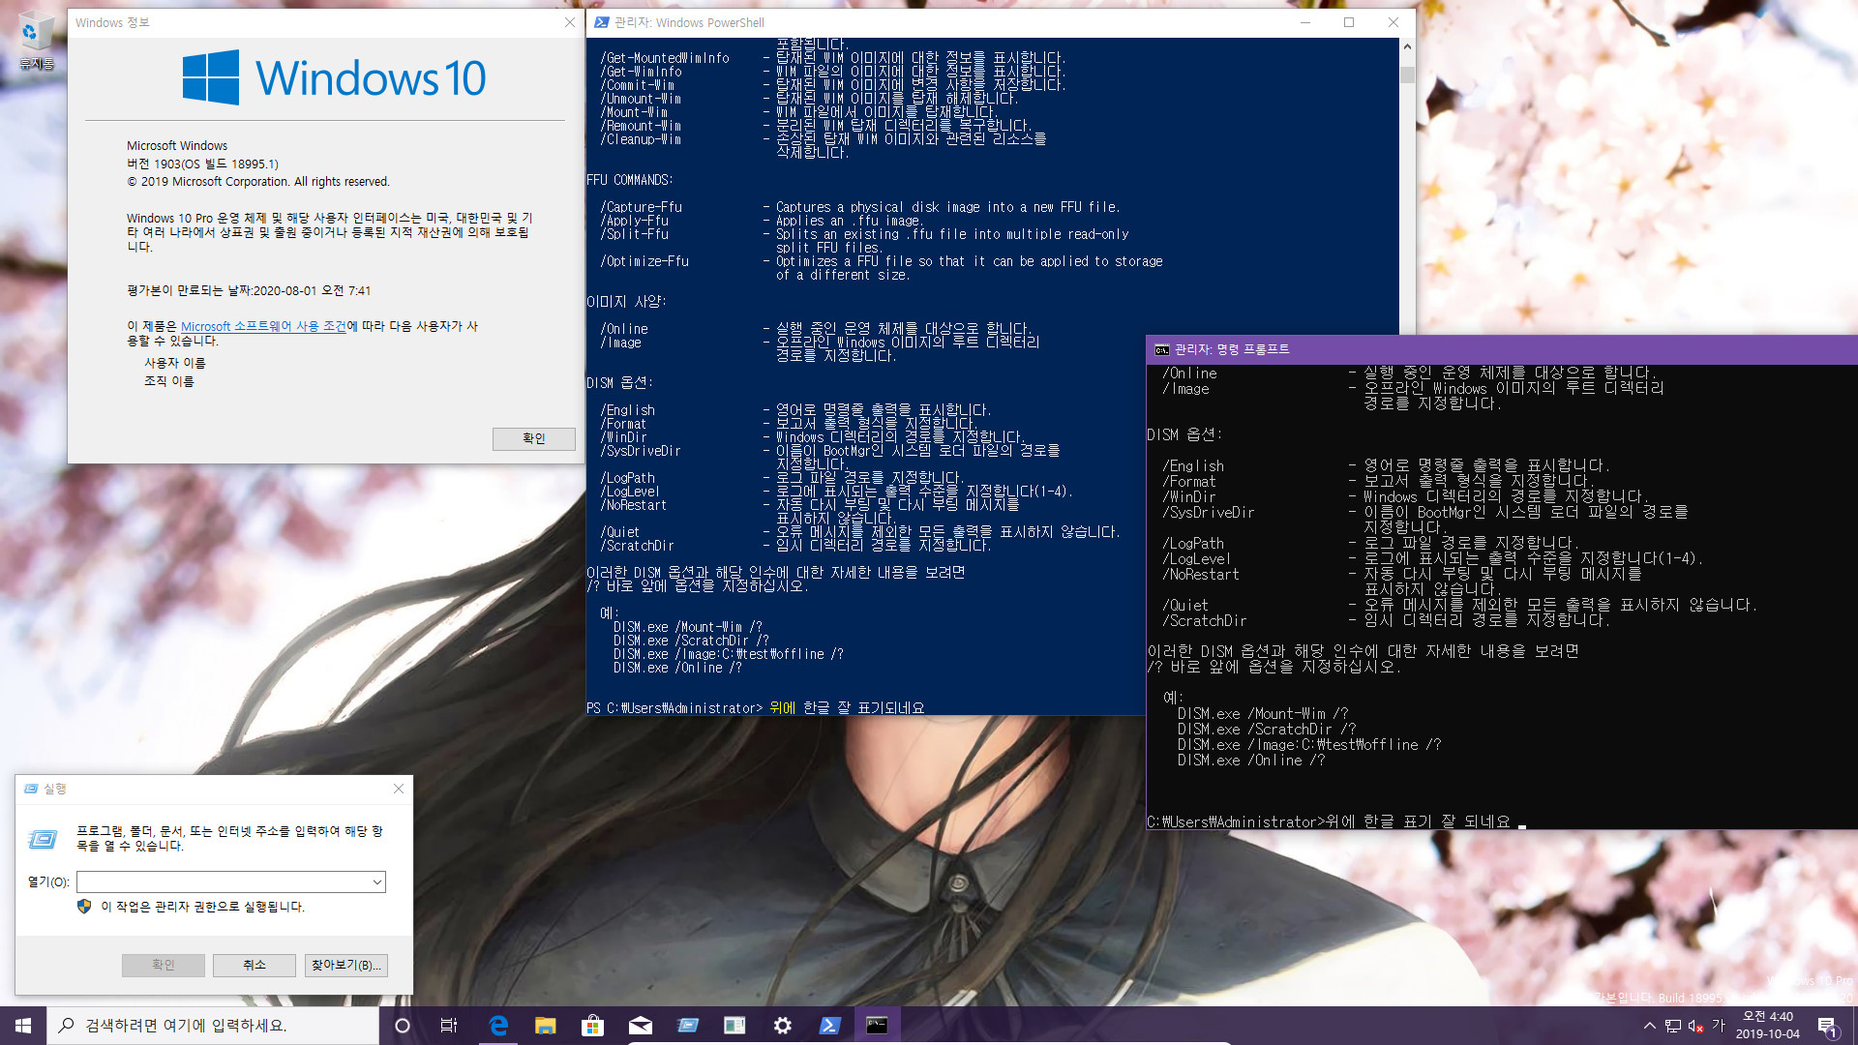Close the PowerShell window
The width and height of the screenshot is (1858, 1045).
tap(1393, 22)
